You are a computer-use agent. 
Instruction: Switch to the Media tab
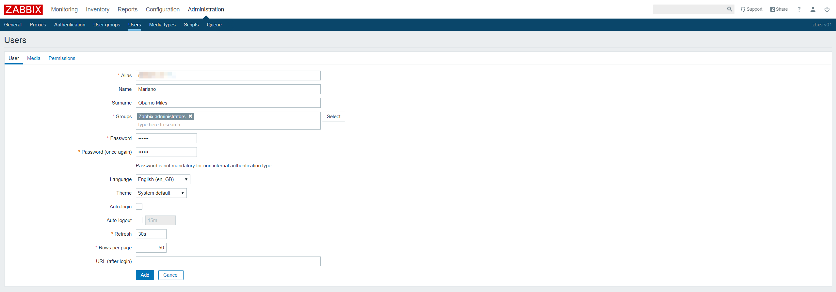click(34, 58)
